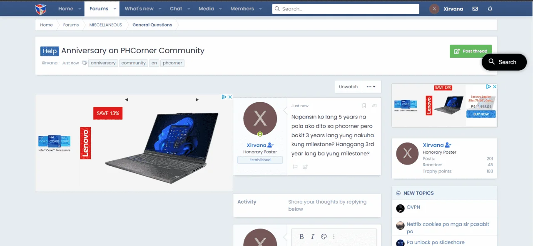
Task: Click the Xirvana username in the sidebar card
Action: click(433, 145)
